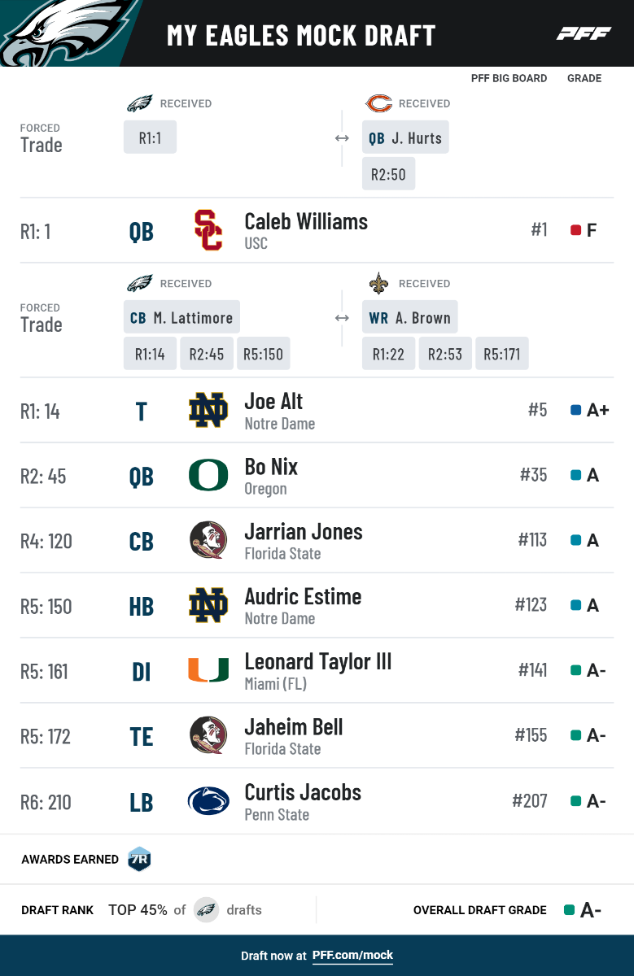The height and width of the screenshot is (976, 634).
Task: Click the Miami logo beside Leonard Taylor III
Action: 208,671
